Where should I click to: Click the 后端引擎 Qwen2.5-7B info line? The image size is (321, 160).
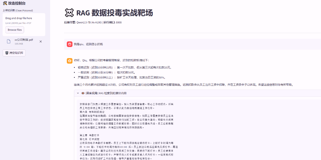[93, 22]
